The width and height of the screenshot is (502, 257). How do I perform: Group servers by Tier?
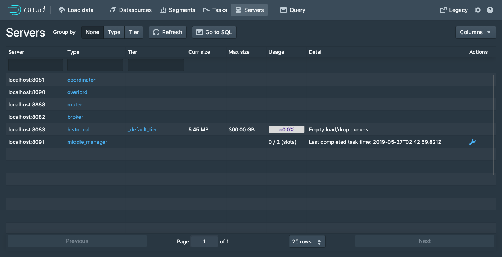[x=134, y=32]
